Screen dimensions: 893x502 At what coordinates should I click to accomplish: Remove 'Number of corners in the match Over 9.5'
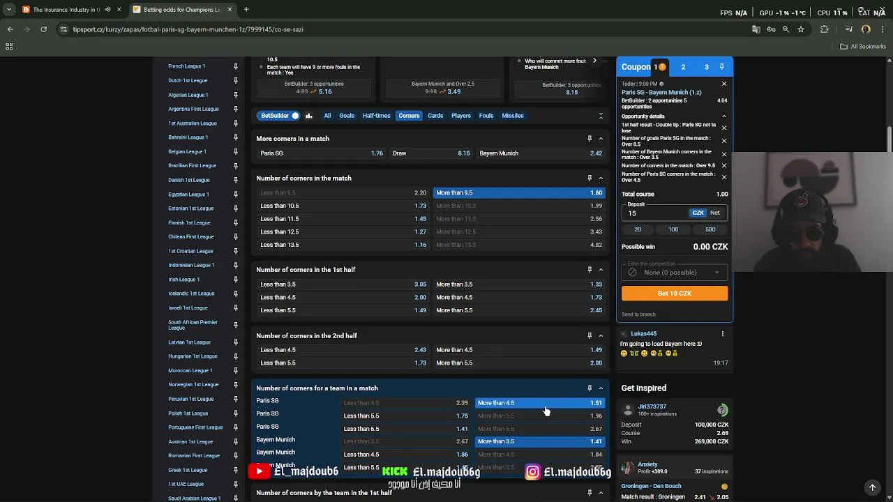pyautogui.click(x=723, y=166)
